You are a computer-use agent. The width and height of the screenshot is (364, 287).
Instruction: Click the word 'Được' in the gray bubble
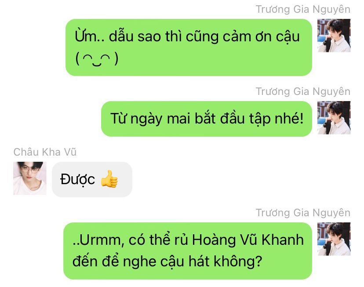[77, 180]
